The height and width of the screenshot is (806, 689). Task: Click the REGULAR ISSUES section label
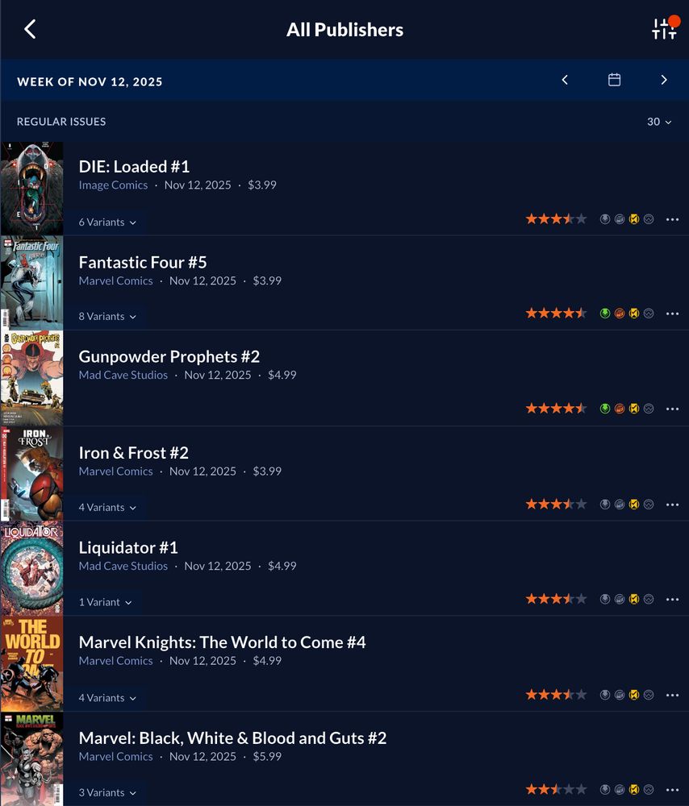[61, 122]
